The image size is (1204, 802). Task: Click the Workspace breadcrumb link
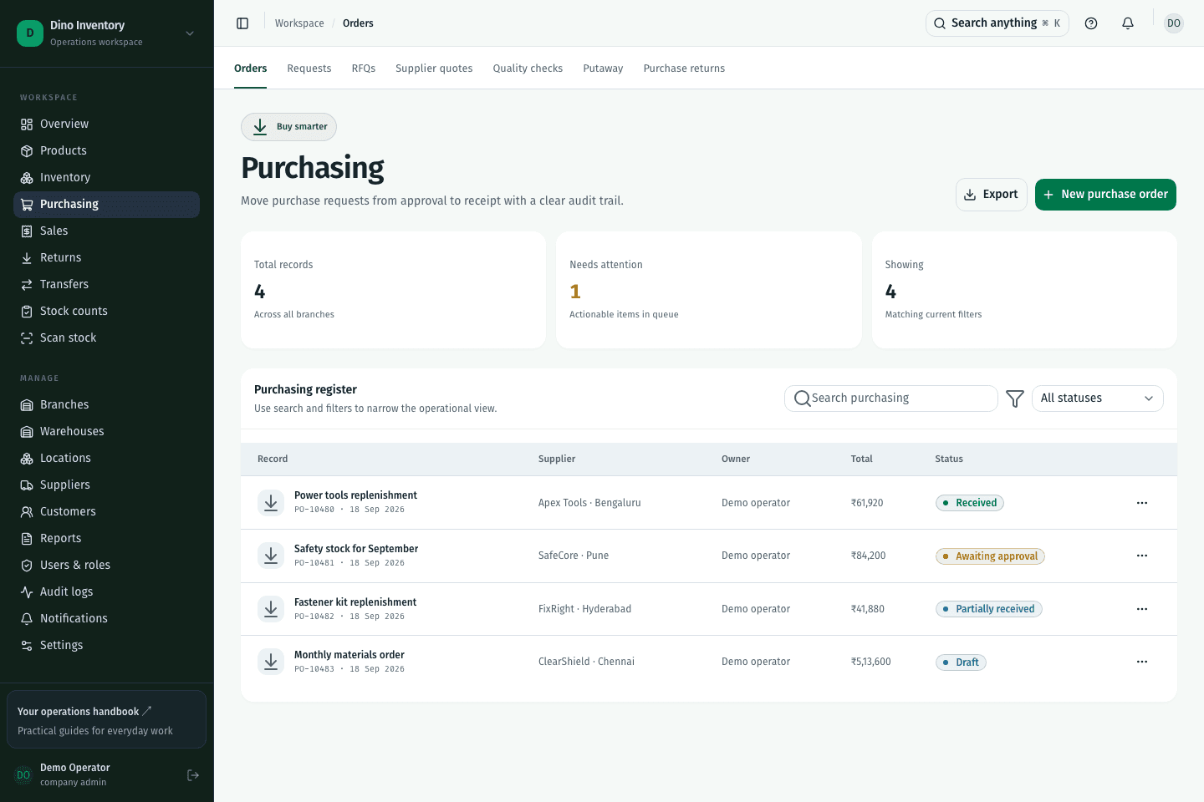(299, 23)
